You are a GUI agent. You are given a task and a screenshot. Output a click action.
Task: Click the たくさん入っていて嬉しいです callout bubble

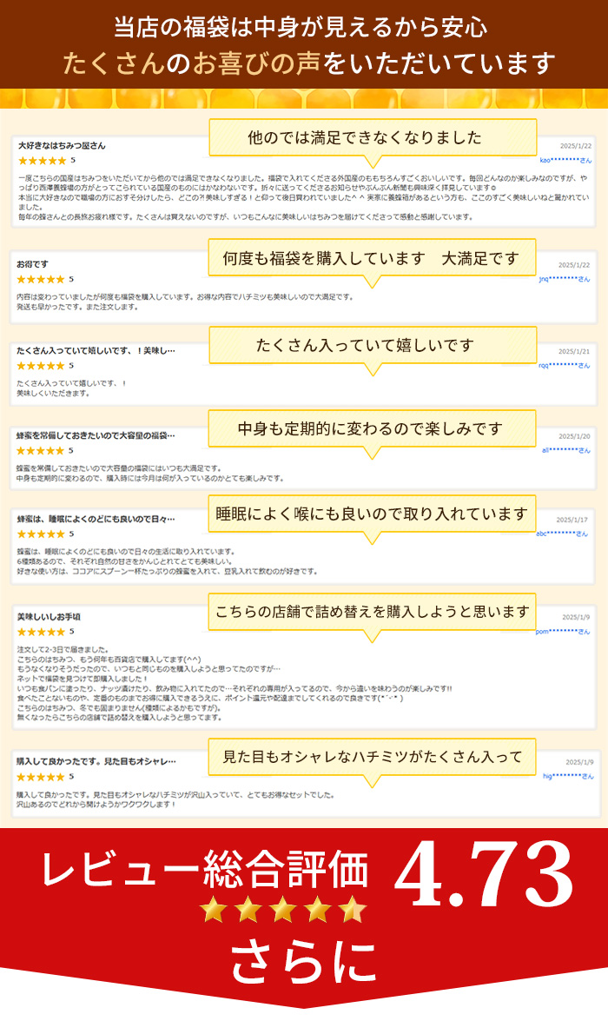(x=372, y=345)
